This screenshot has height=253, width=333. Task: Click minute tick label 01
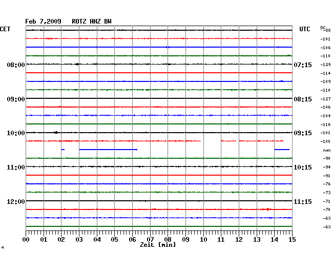click(x=44, y=240)
